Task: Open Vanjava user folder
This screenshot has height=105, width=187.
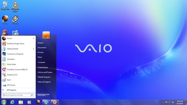Action: coord(40,43)
